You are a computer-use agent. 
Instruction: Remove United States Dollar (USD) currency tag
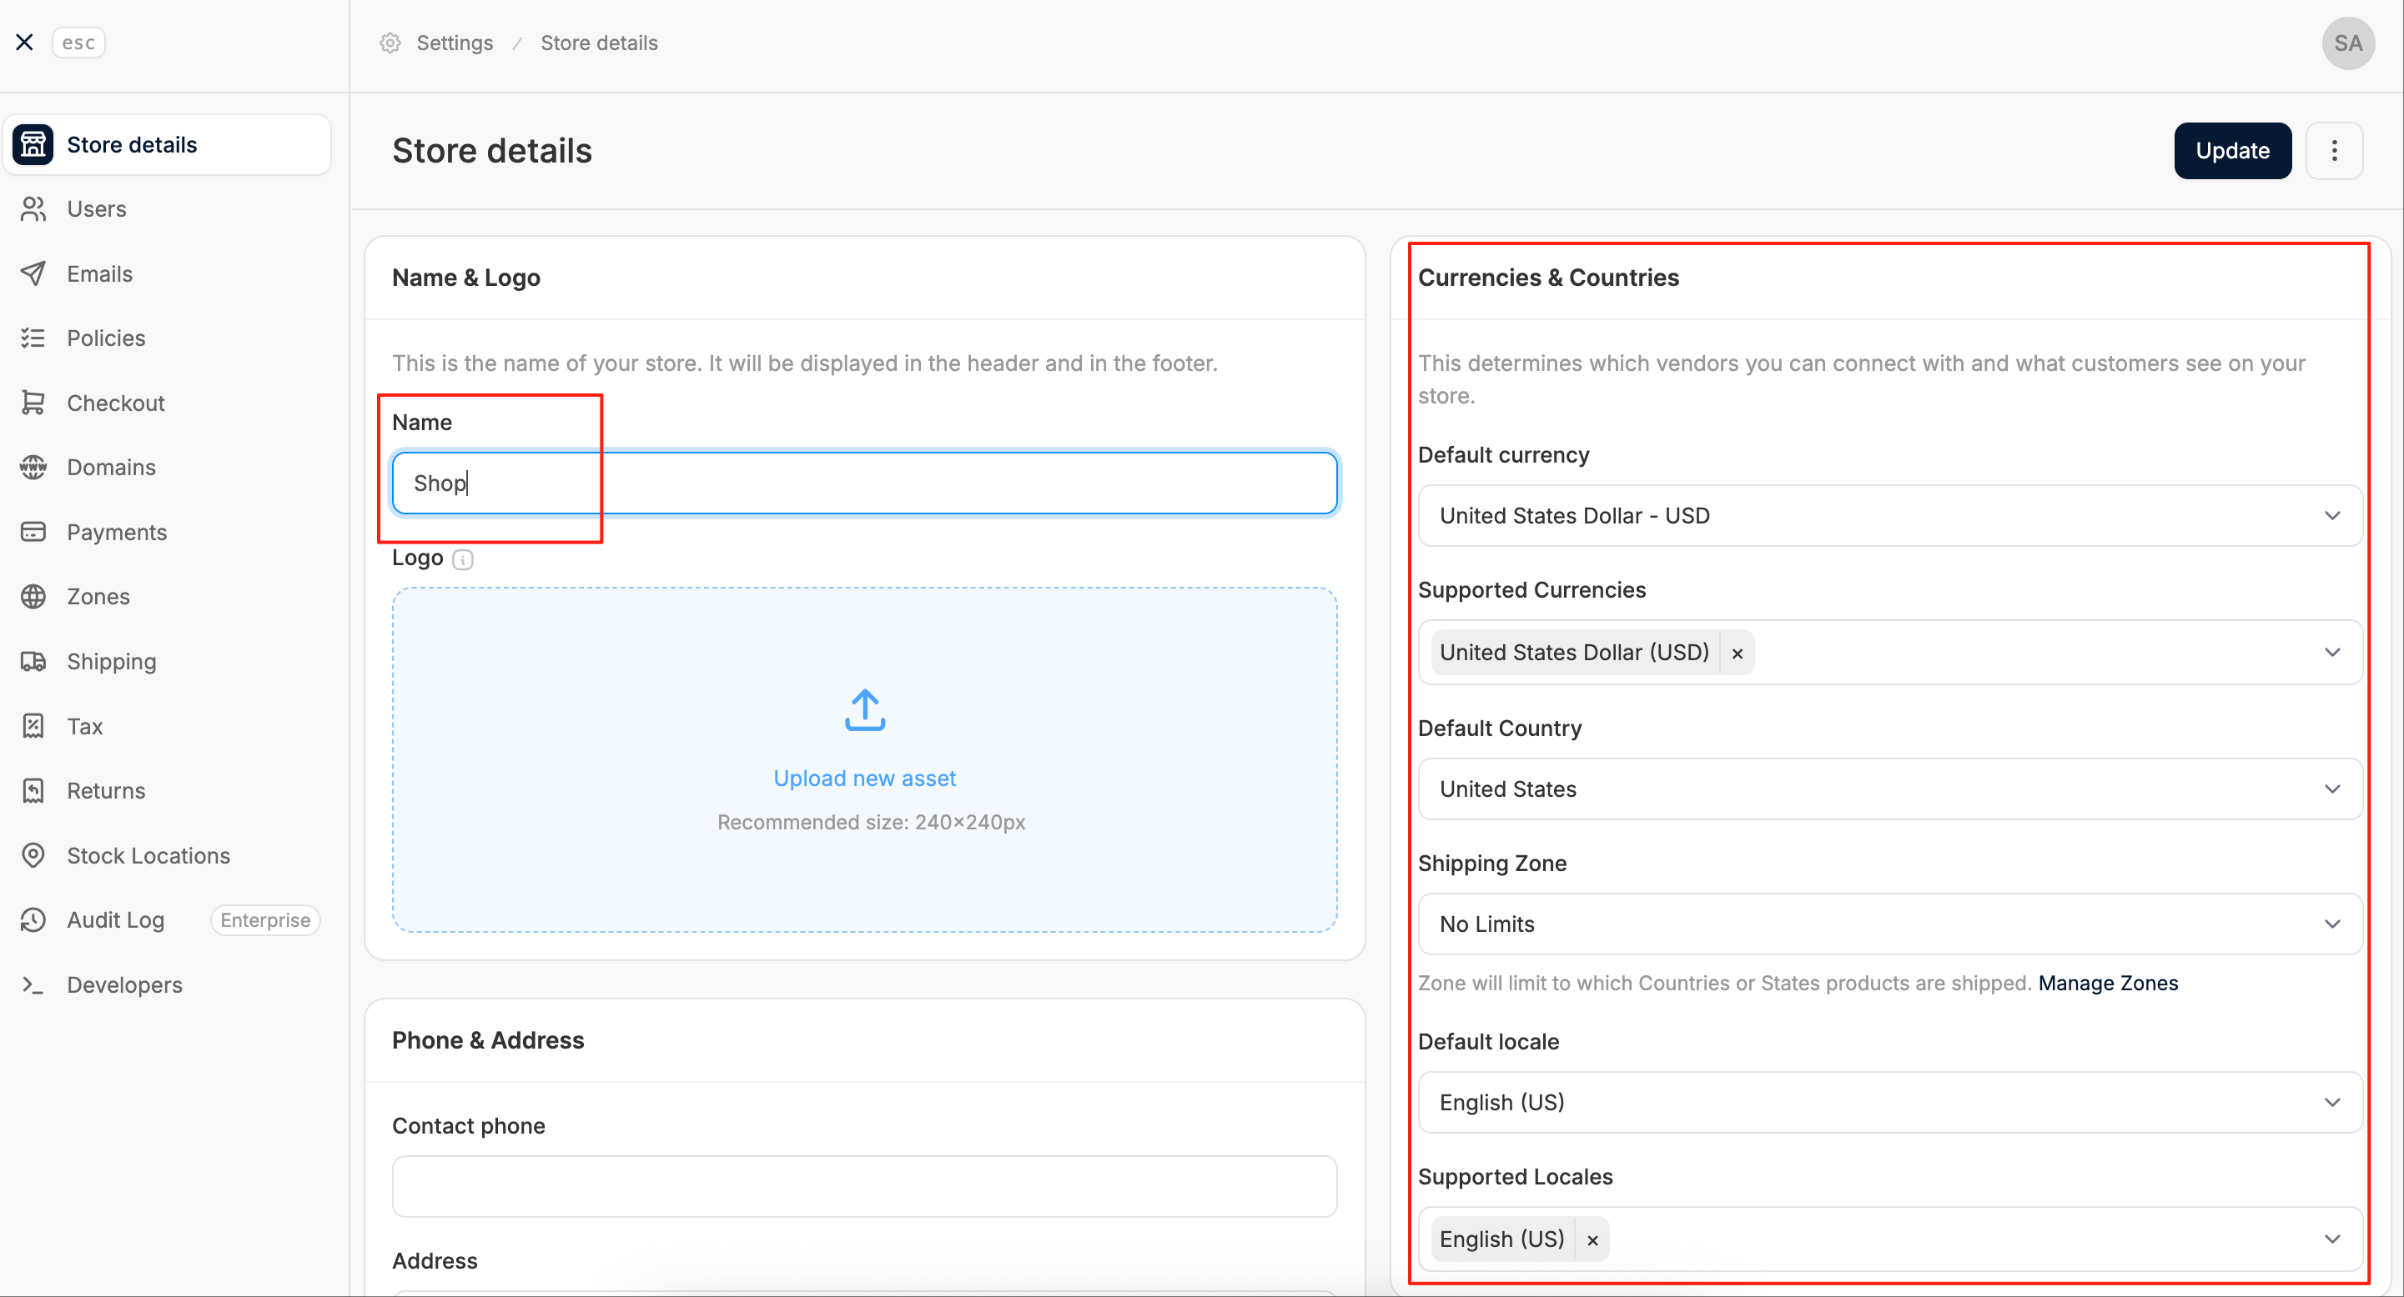1737,653
